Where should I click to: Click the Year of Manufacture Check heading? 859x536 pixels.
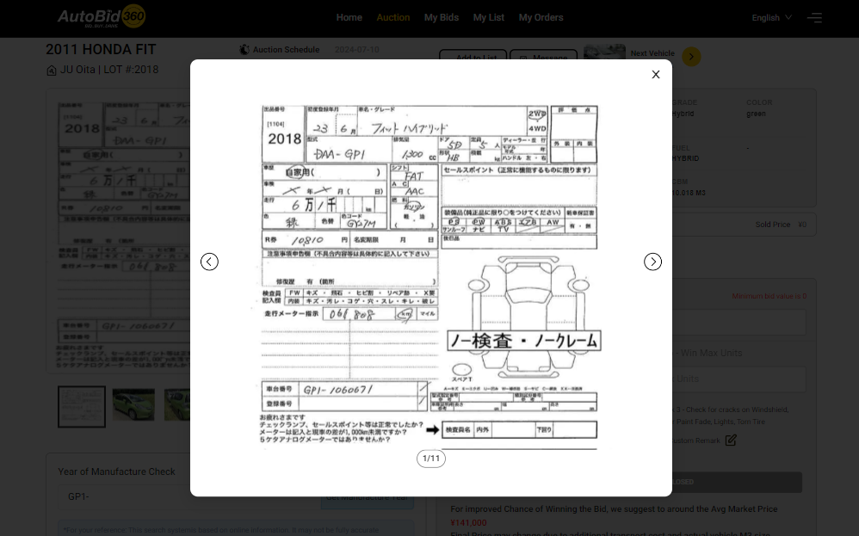[x=117, y=471]
